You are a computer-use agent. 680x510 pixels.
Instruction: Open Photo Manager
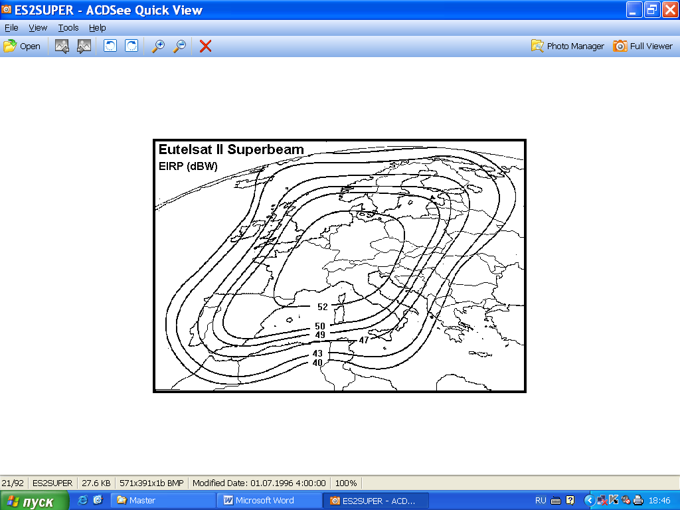[568, 46]
